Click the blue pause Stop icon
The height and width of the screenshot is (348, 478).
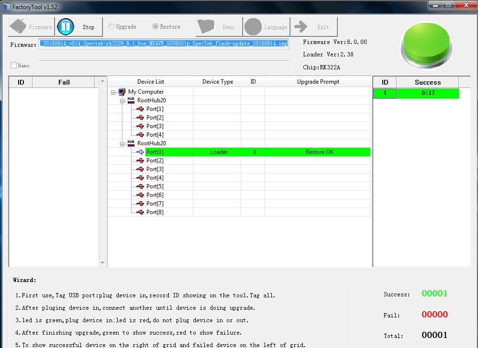(x=66, y=27)
